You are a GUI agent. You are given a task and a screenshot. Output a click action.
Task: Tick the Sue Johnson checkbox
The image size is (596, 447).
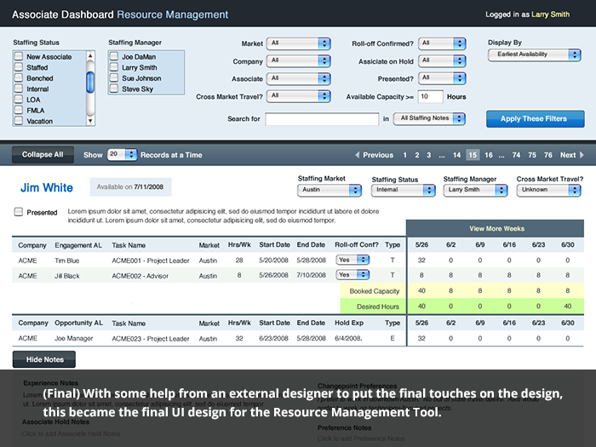(113, 78)
